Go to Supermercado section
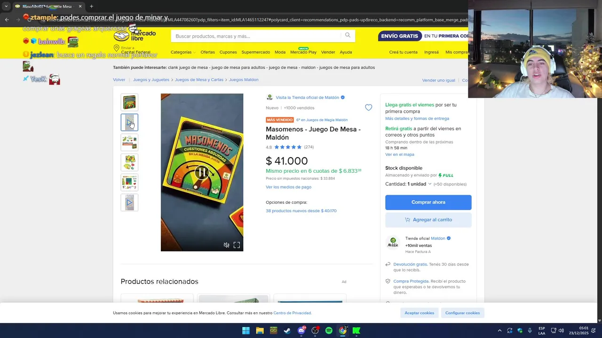 (x=255, y=52)
